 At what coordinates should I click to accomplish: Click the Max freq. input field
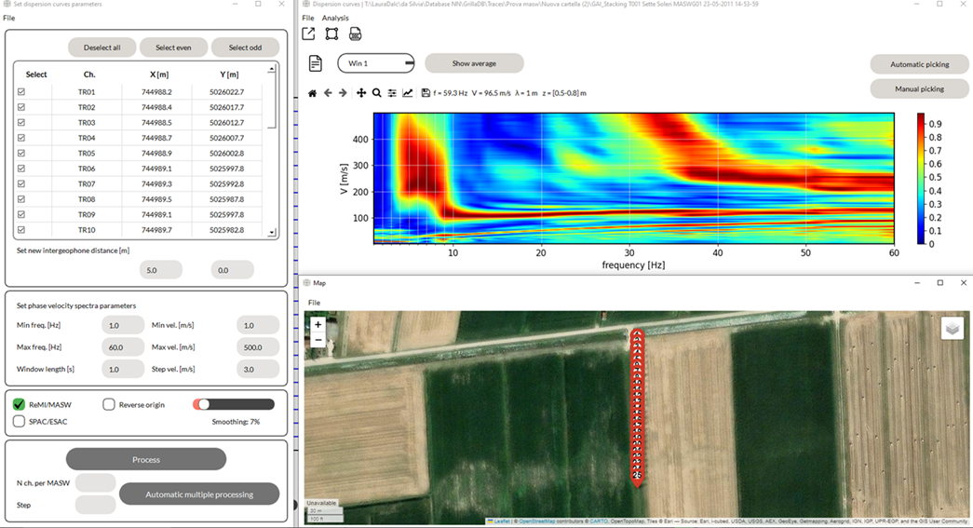[123, 347]
